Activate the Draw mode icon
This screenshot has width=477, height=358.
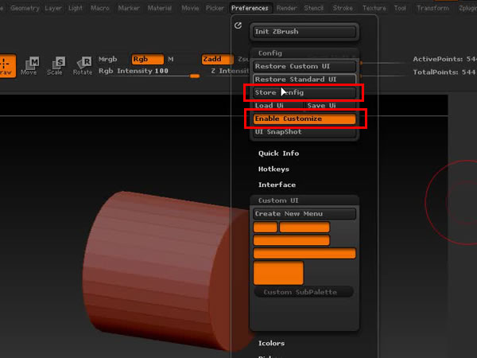[x=6, y=66]
